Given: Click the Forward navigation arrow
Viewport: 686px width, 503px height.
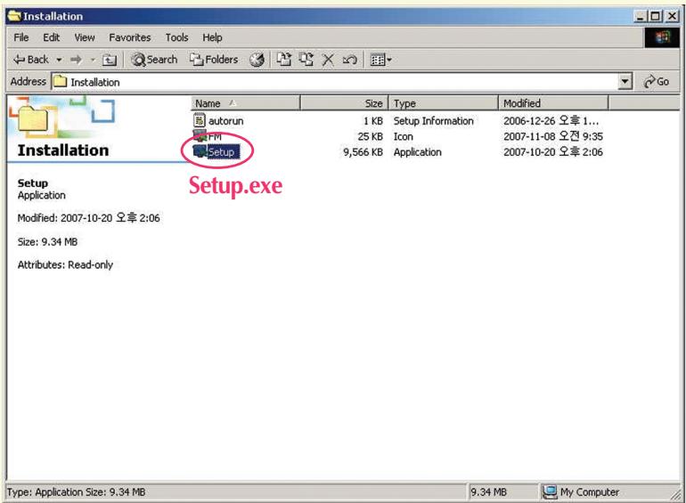Looking at the screenshot, I should [76, 60].
